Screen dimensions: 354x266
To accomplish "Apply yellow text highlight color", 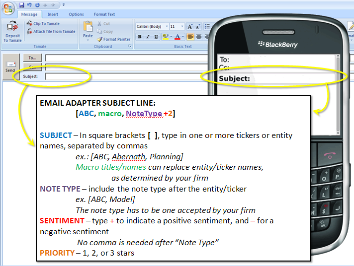I will [166, 37].
